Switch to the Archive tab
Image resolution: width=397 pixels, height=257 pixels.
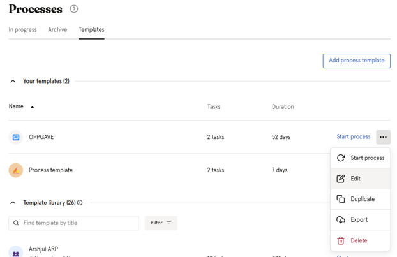(x=57, y=30)
